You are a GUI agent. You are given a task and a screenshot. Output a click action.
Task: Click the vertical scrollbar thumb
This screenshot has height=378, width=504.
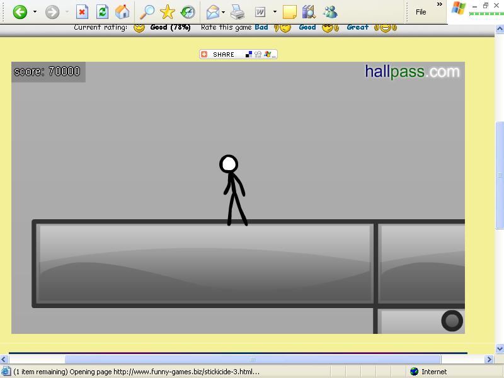click(500, 175)
